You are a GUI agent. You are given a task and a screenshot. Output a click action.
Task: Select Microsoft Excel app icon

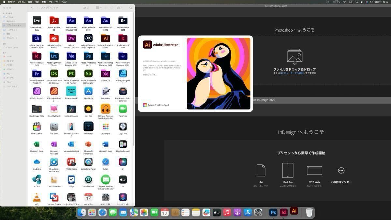point(37,144)
